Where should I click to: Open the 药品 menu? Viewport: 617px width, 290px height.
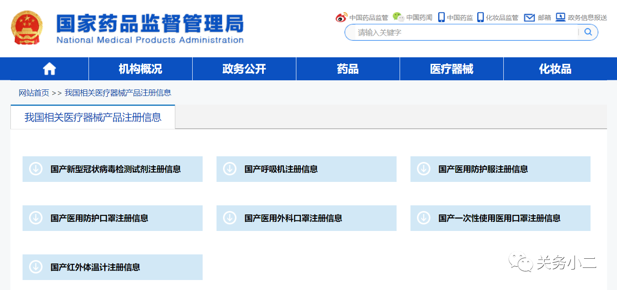347,69
